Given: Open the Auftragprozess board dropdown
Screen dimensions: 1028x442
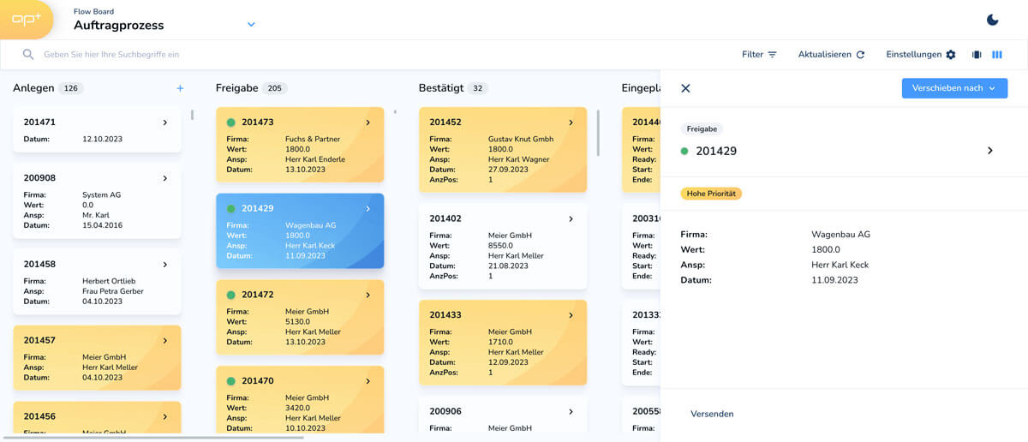Looking at the screenshot, I should 251,25.
